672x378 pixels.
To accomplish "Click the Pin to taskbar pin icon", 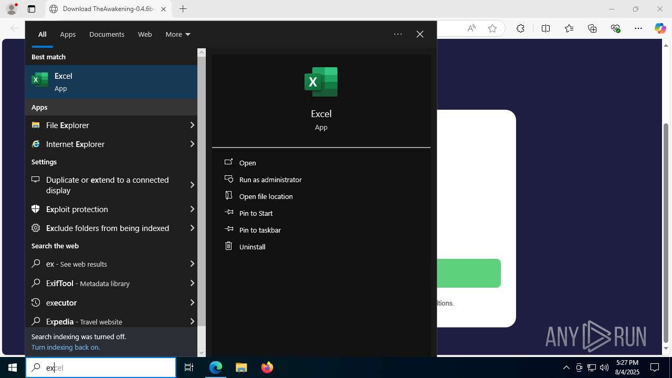I will [228, 229].
